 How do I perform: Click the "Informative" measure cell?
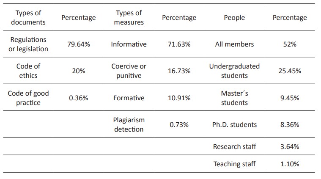[129, 44]
